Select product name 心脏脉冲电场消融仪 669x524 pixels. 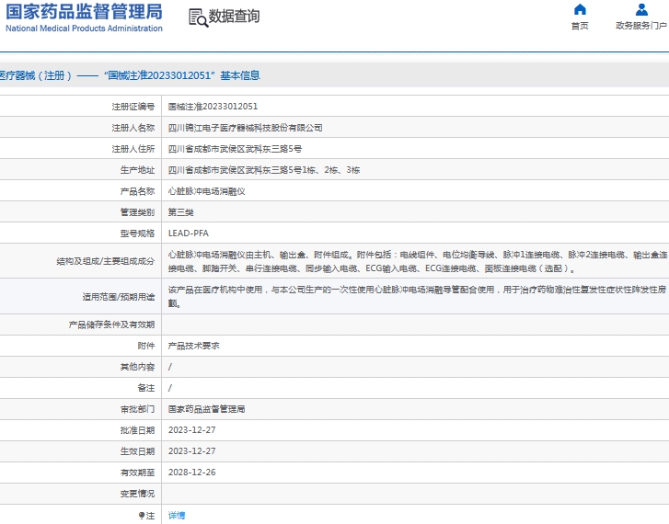point(206,191)
